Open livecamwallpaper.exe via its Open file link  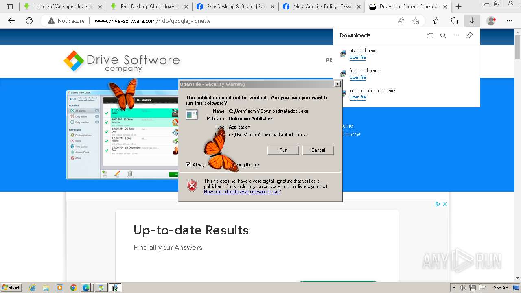(357, 97)
